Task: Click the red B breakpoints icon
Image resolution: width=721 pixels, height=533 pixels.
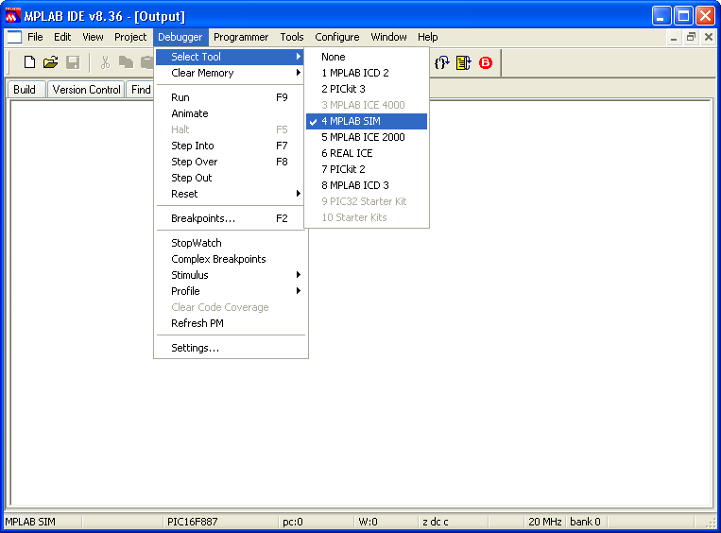Action: [x=486, y=62]
